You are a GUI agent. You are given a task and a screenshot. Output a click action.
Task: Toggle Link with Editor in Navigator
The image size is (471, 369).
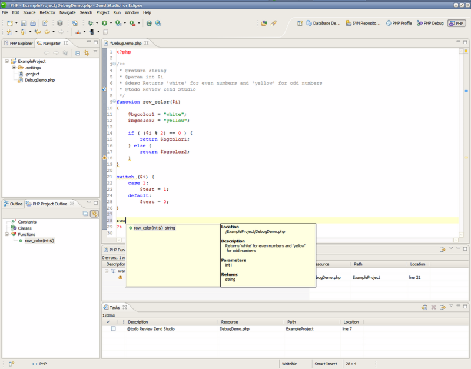coord(86,53)
